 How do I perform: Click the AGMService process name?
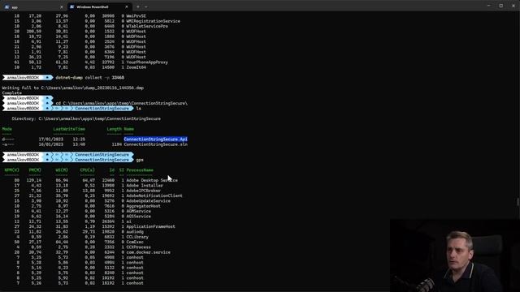click(138, 211)
